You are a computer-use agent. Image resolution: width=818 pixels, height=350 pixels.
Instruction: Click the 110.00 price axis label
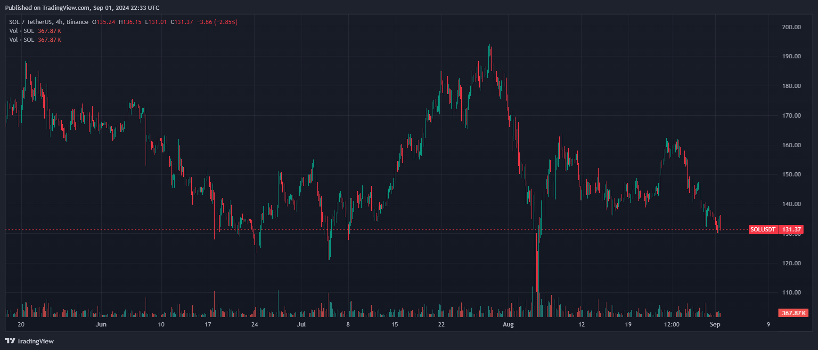click(x=792, y=293)
